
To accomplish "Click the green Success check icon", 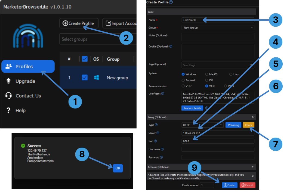I will pos(23,146).
